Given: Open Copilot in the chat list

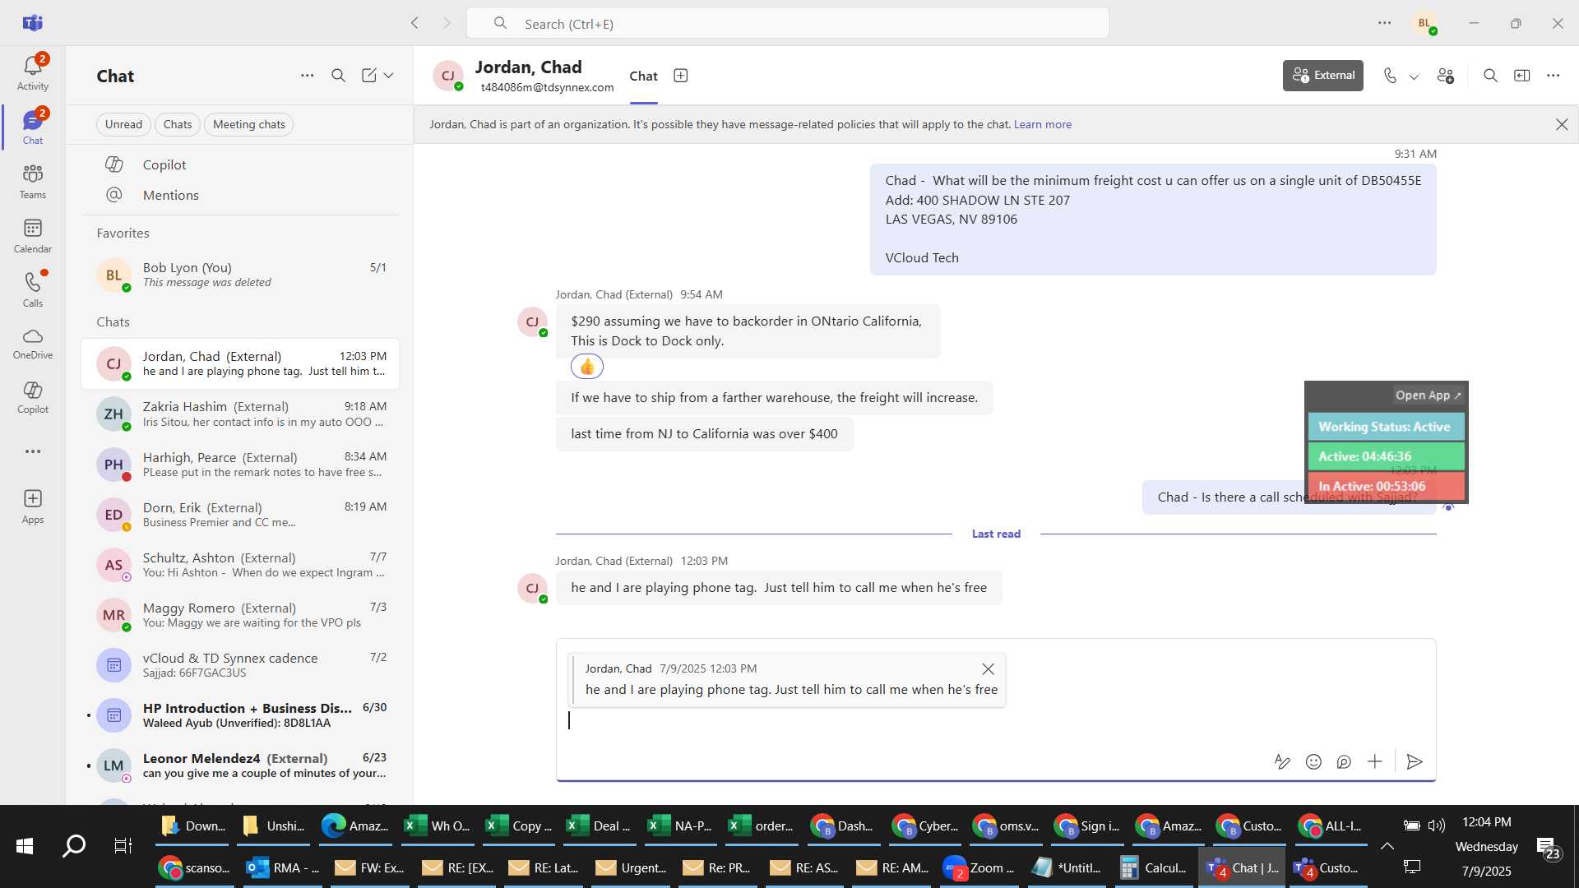Looking at the screenshot, I should (239, 164).
